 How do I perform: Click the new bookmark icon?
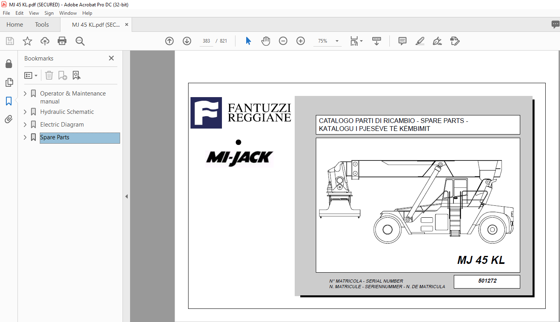point(62,75)
